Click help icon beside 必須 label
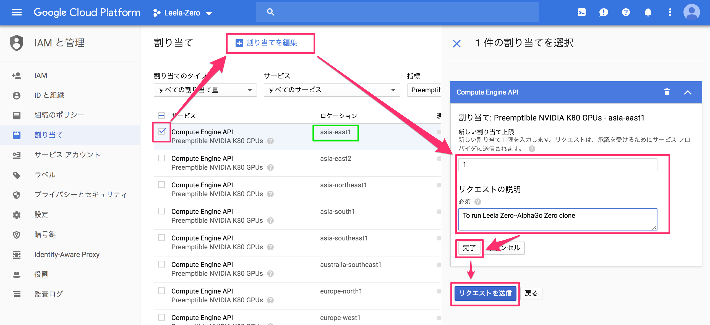Viewport: 710px width, 325px height. click(x=478, y=202)
